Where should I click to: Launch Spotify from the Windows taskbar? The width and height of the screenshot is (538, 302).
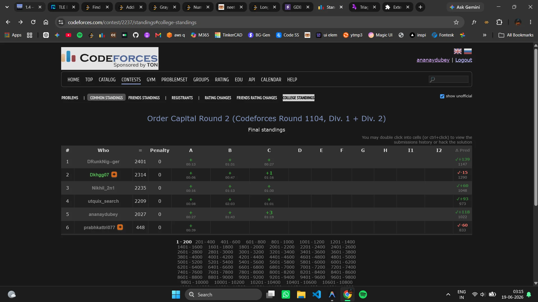363,294
